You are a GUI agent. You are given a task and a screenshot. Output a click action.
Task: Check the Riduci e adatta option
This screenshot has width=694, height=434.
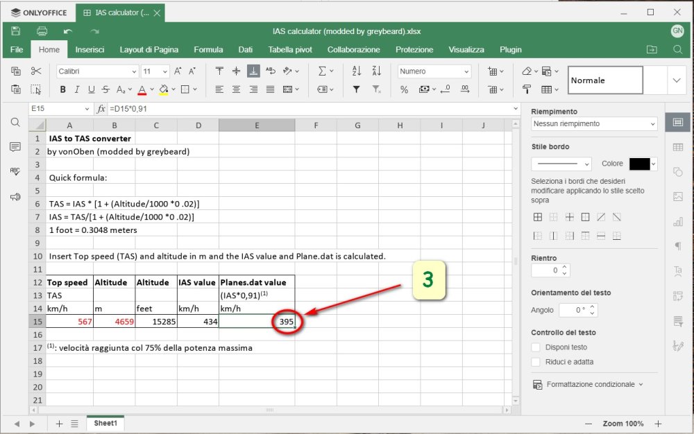(535, 362)
